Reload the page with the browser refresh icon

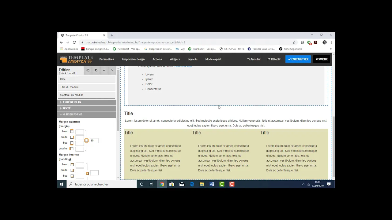click(x=74, y=42)
